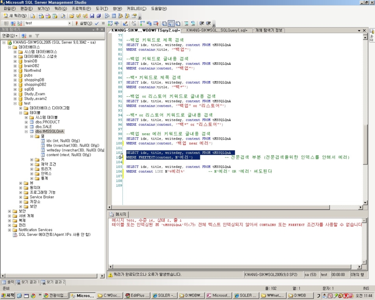The height and width of the screenshot is (300, 375).
Task: Click the Execute query button
Action: click(x=84, y=23)
